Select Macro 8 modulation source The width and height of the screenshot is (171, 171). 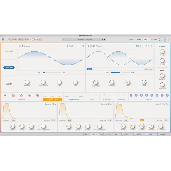(x=167, y=95)
